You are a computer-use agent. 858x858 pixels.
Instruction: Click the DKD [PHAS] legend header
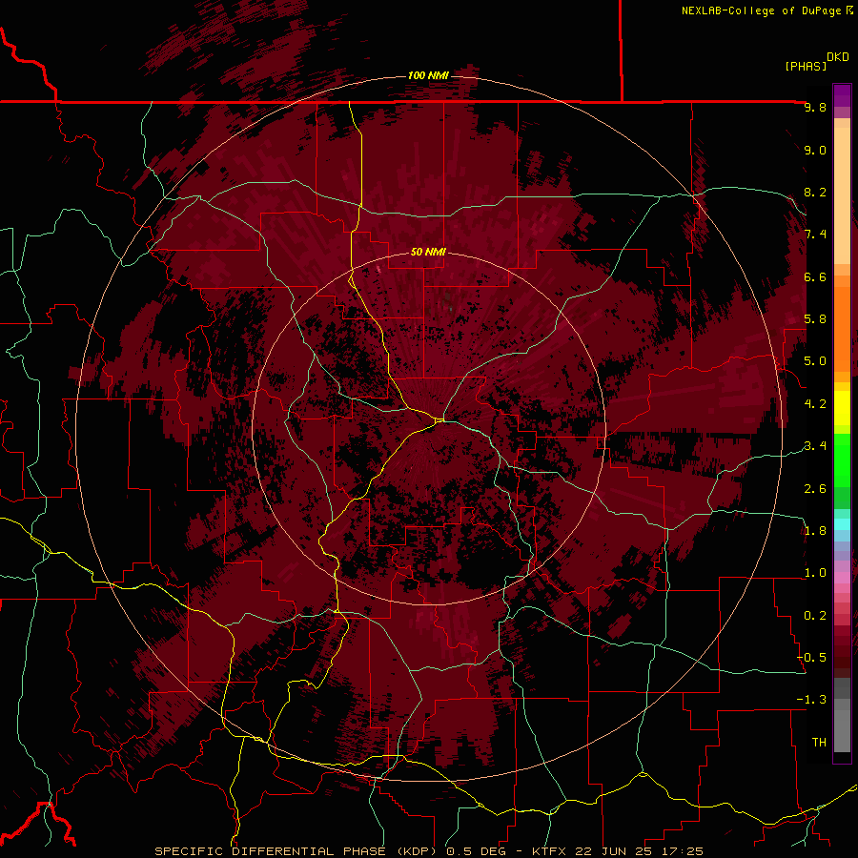(816, 62)
